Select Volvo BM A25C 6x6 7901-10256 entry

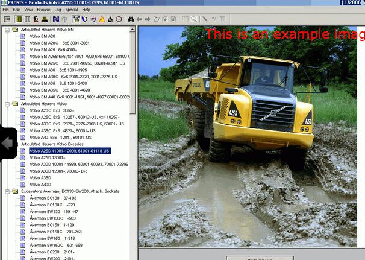(x=77, y=63)
